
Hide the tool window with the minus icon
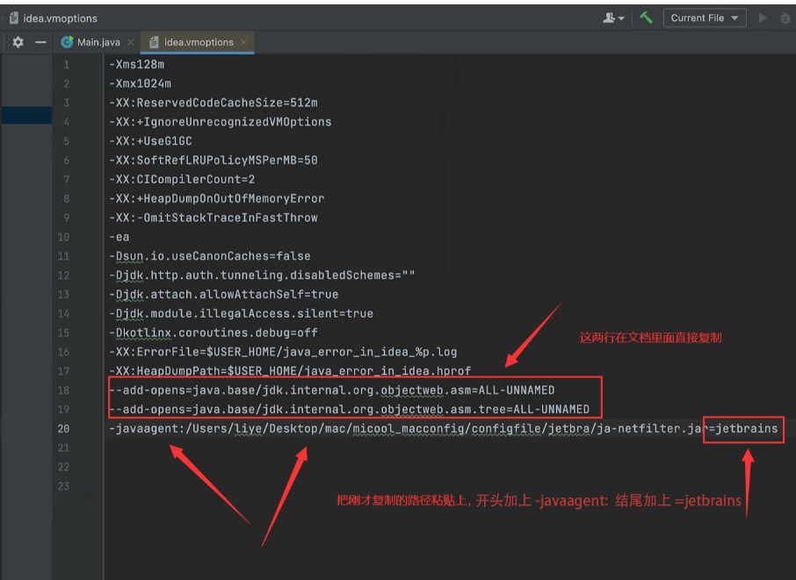pos(40,42)
